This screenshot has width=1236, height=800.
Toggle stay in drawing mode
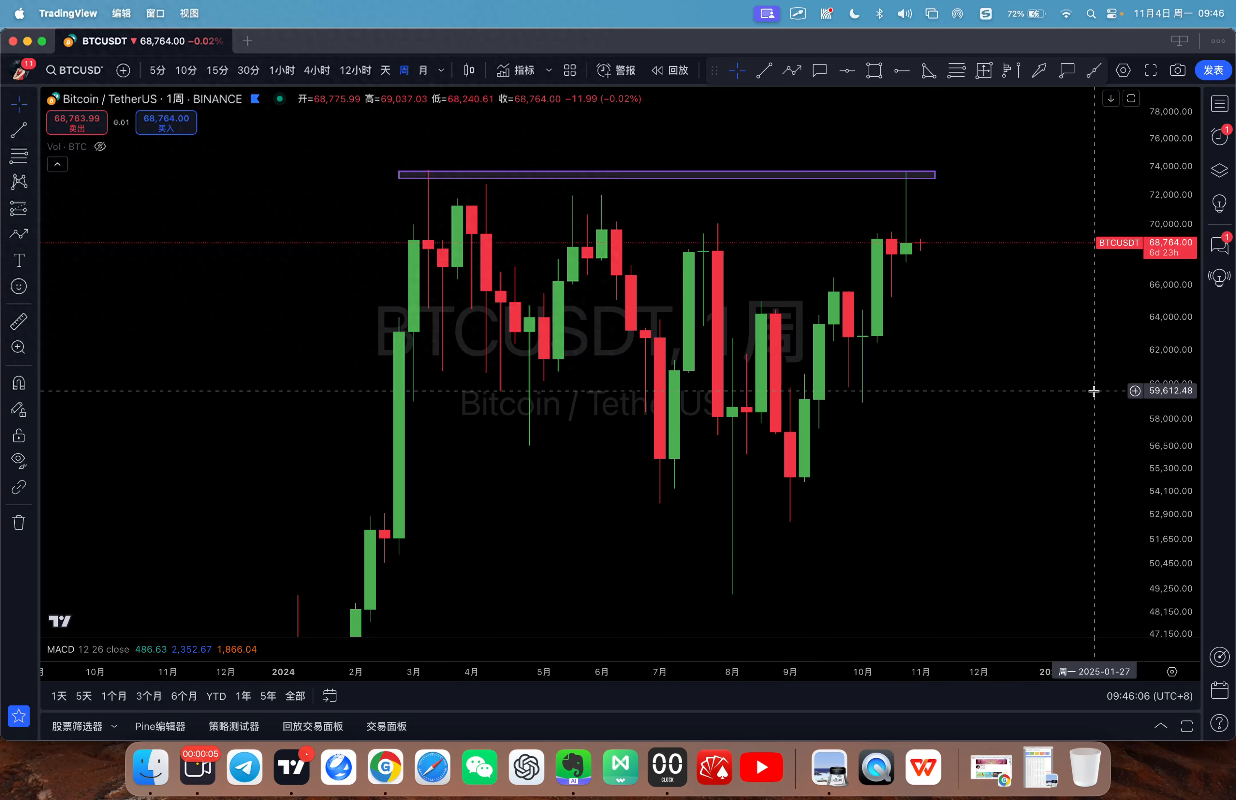click(x=19, y=409)
